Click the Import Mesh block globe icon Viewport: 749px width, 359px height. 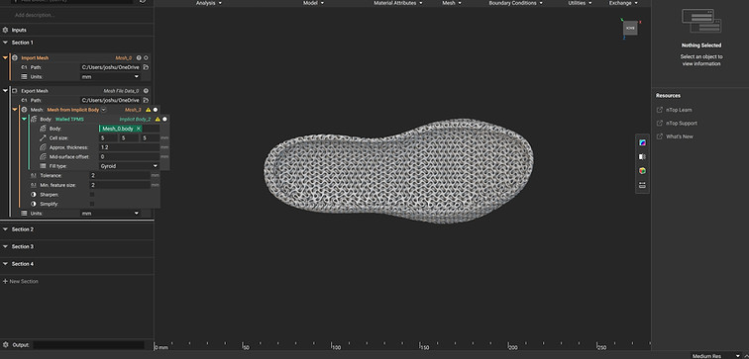(14, 57)
